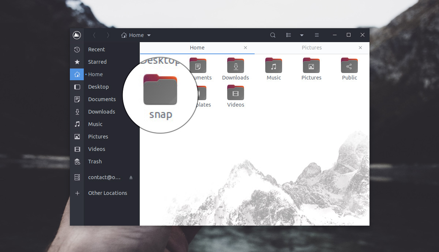Open the Desktop entry in the sidebar
439x252 pixels.
[x=98, y=87]
